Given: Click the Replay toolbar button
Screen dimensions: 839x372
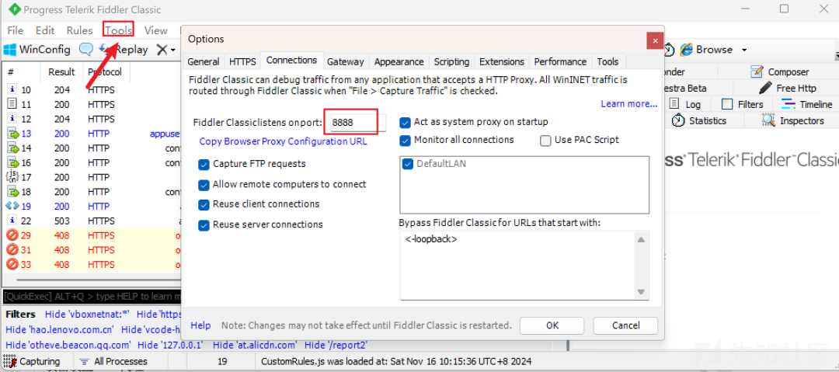Looking at the screenshot, I should click(124, 50).
